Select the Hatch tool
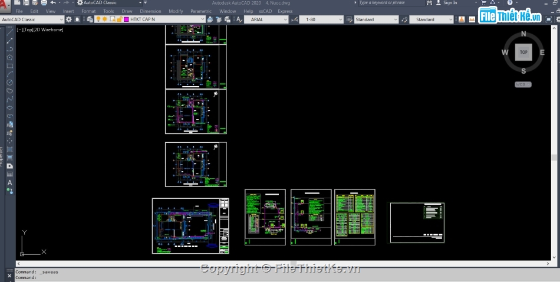Image resolution: width=560 pixels, height=282 pixels. (9, 149)
